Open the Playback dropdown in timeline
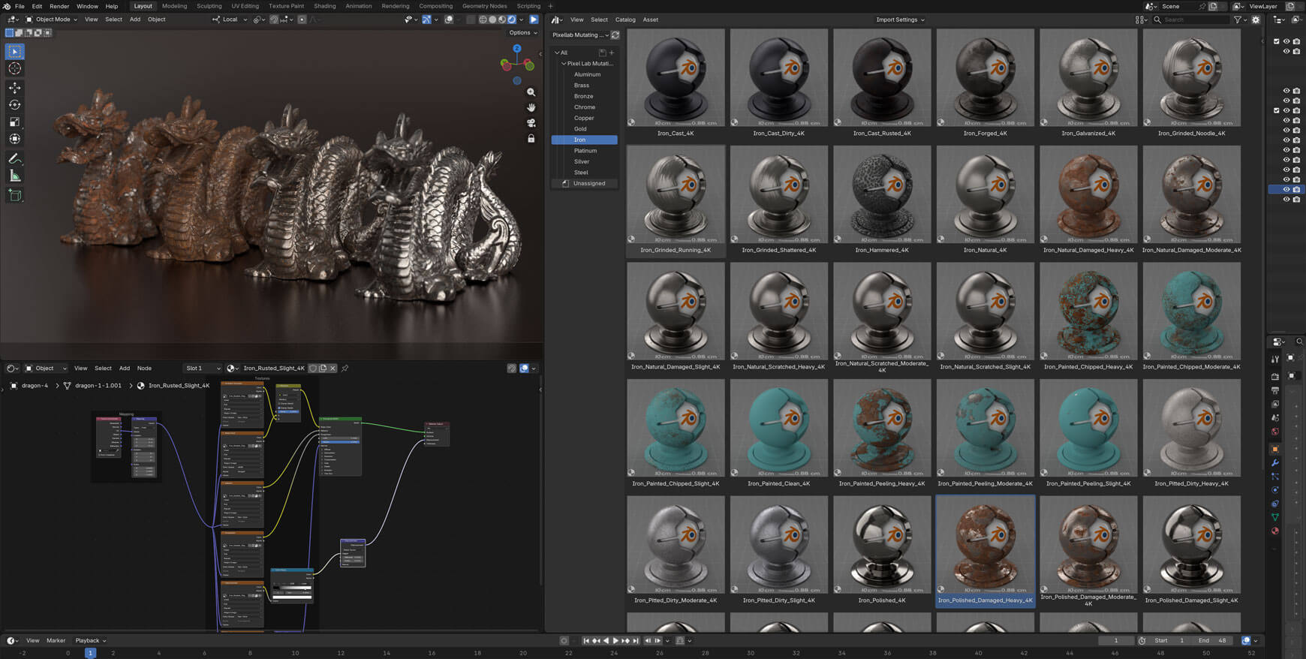The height and width of the screenshot is (659, 1306). point(90,641)
